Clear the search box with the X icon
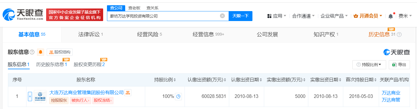This screenshot has width=417, height=109. 222,16
